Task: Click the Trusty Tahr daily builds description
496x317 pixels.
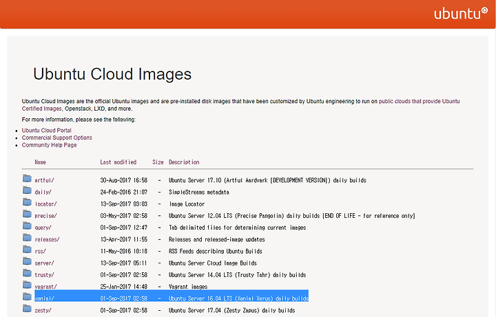Action: pyautogui.click(x=237, y=275)
